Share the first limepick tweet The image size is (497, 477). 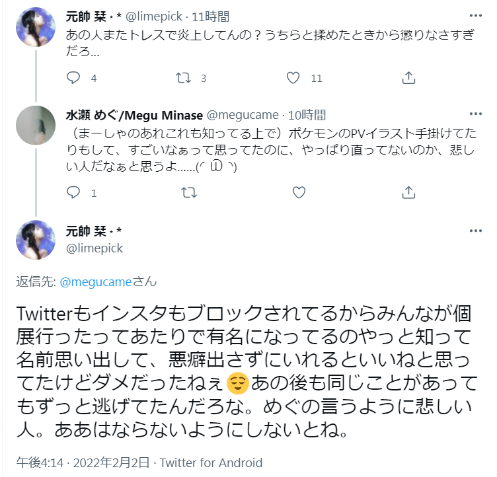coord(408,78)
